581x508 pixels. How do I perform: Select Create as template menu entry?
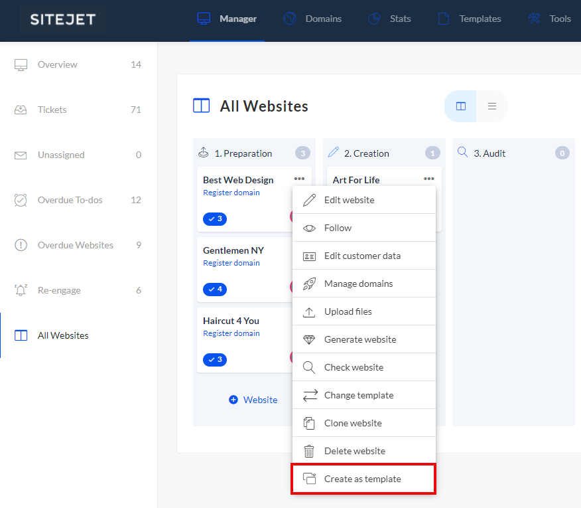(363, 479)
